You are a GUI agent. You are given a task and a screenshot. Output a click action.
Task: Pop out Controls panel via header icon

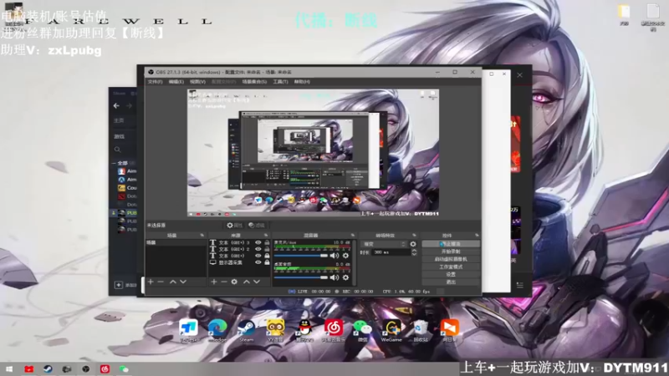click(x=477, y=236)
